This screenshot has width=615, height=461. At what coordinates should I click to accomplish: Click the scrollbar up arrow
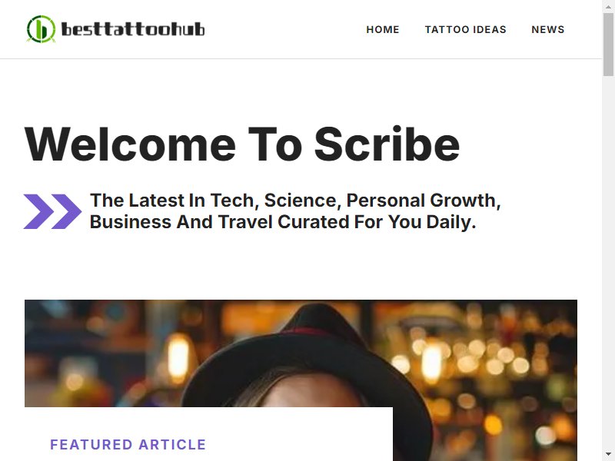tap(609, 5)
